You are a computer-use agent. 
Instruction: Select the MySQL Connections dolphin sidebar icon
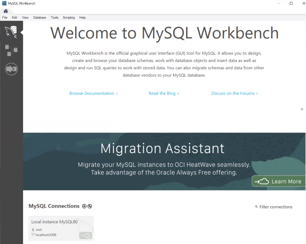click(11, 32)
